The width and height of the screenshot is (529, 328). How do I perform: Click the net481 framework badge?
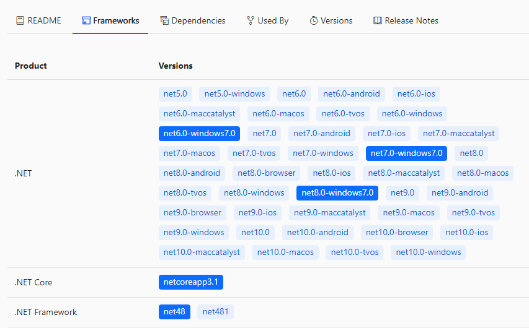click(x=215, y=312)
